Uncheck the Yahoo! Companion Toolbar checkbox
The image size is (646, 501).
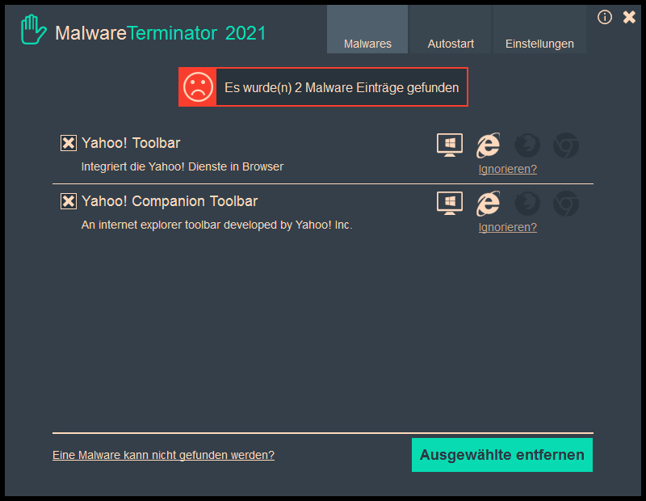(x=69, y=201)
